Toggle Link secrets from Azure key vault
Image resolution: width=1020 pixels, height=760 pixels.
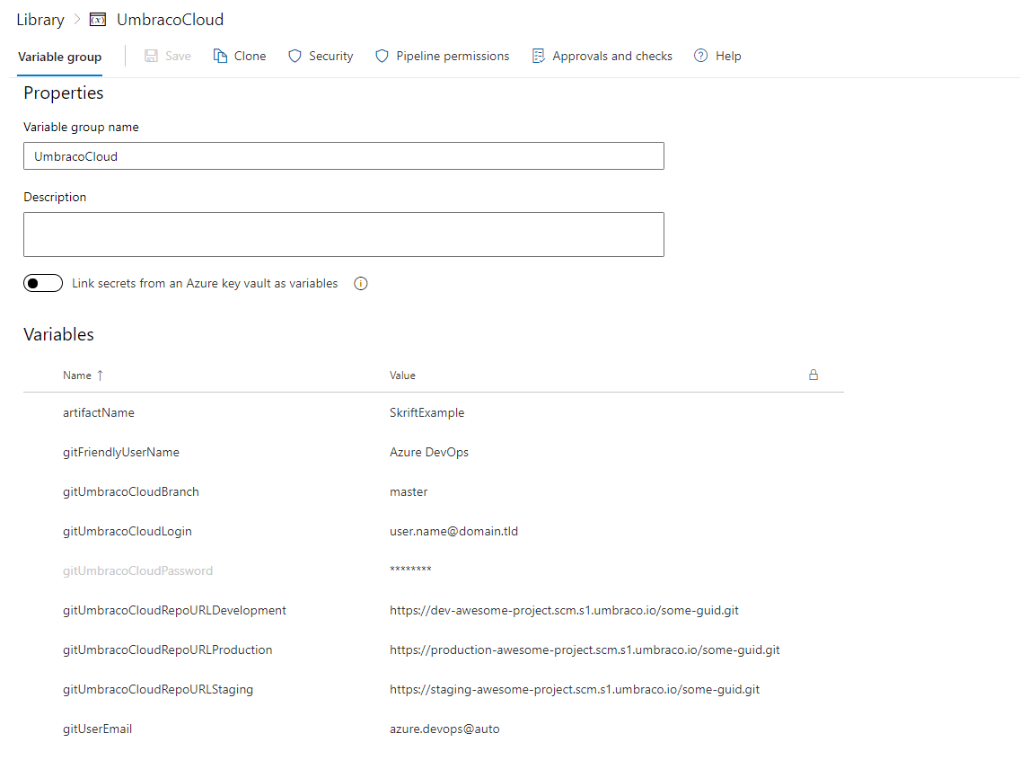tap(43, 283)
